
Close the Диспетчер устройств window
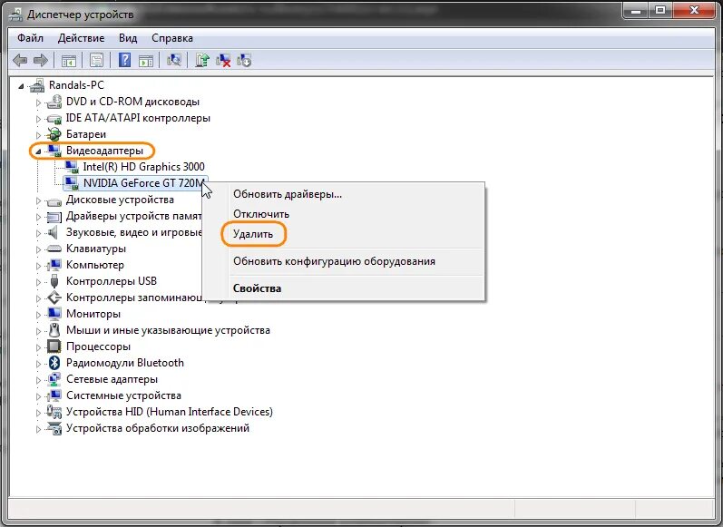694,10
